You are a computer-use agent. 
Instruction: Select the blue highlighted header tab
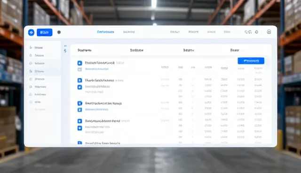(105, 32)
